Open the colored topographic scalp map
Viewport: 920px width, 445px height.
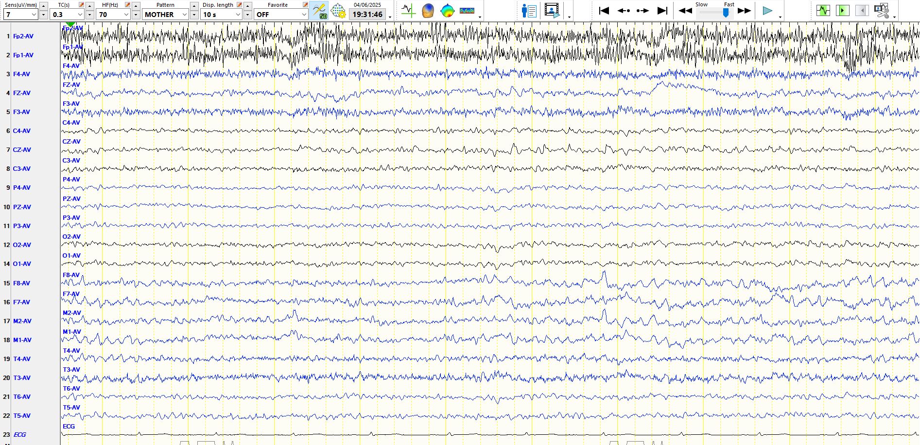[x=447, y=11]
